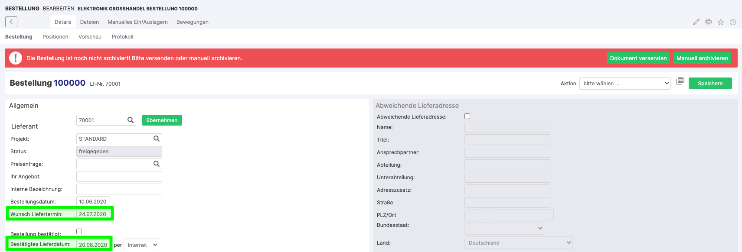Click the Lieferant search magnifier icon
742x252 pixels.
click(130, 120)
